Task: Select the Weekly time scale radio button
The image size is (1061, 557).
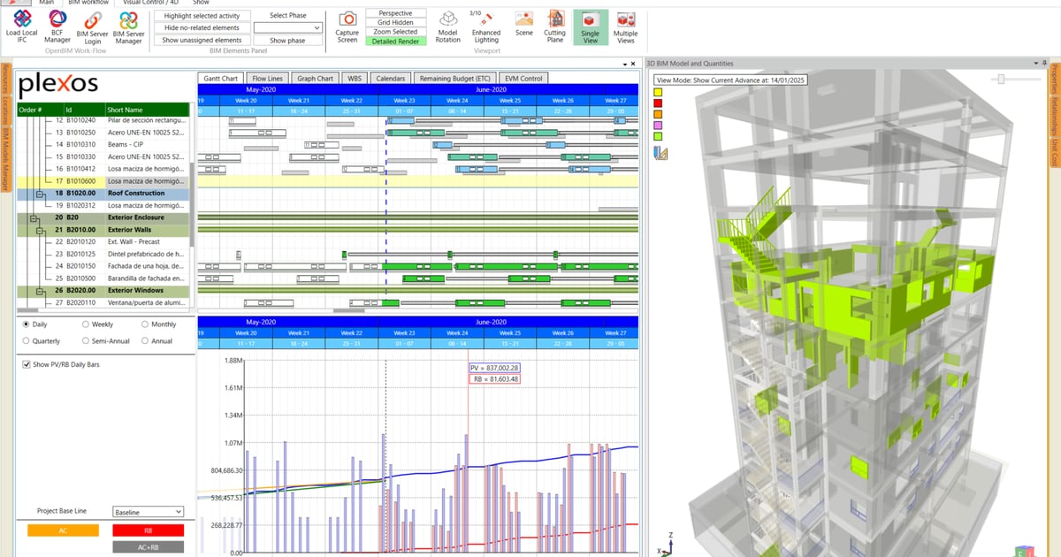Action: (x=84, y=324)
